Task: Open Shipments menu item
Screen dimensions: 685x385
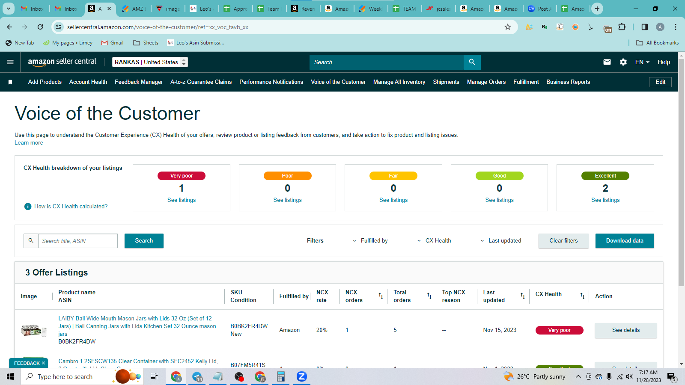Action: pyautogui.click(x=446, y=82)
